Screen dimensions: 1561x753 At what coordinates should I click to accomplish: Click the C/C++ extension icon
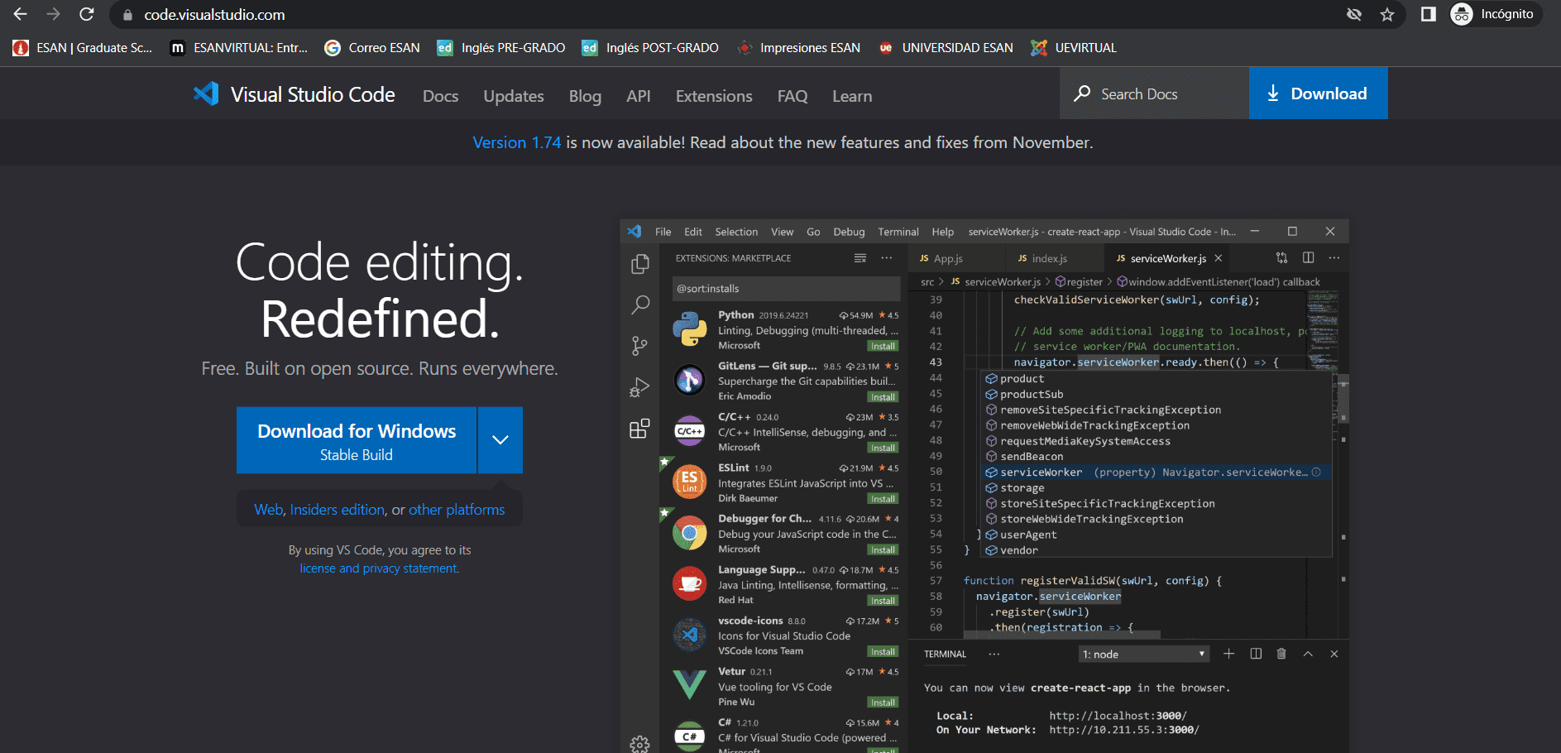click(689, 431)
